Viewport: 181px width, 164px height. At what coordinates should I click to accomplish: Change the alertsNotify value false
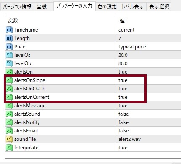tap(123, 122)
